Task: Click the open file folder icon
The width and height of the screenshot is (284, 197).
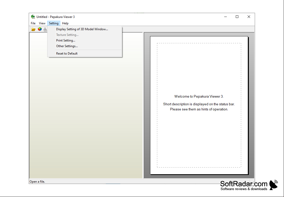Action: pos(33,29)
